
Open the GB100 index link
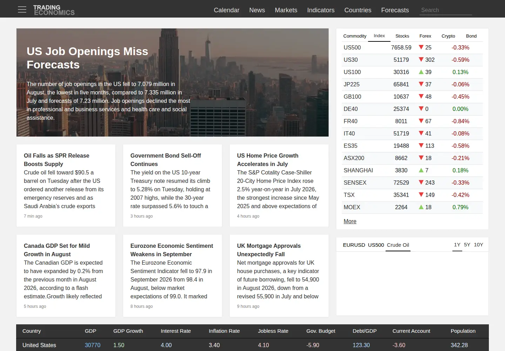(352, 97)
